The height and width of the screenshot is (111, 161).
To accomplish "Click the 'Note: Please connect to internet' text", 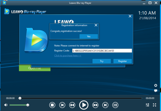I will click(x=77, y=46).
